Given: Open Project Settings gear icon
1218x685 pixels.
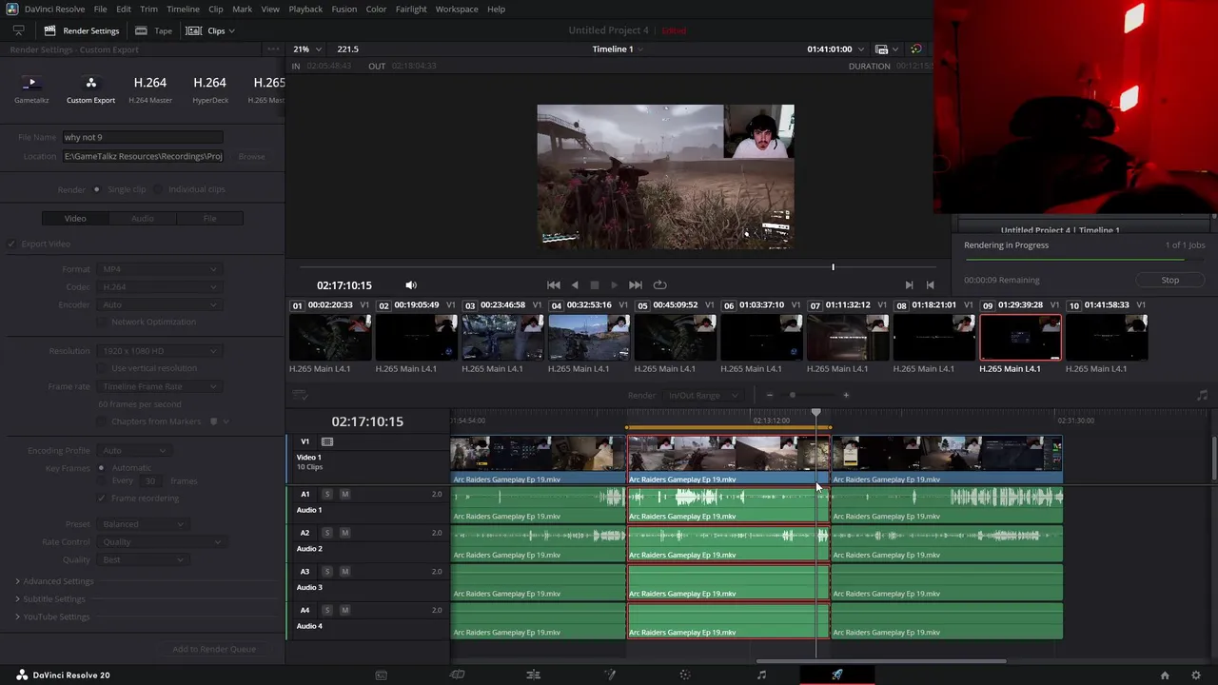Looking at the screenshot, I should pos(1196,675).
